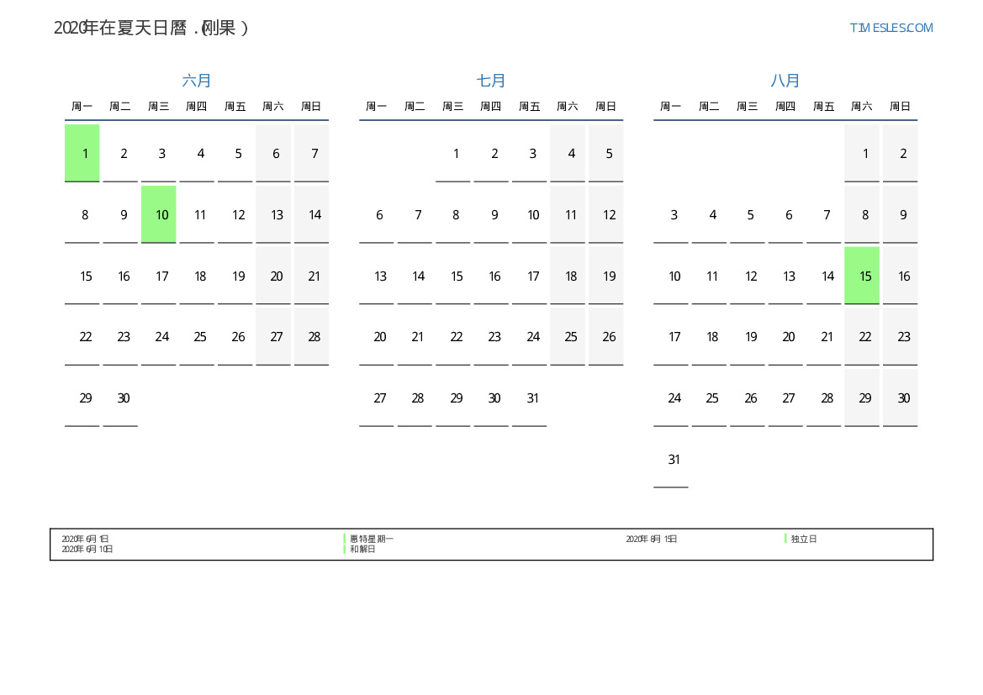Select the highlighted June 10 holiday

pos(159,214)
